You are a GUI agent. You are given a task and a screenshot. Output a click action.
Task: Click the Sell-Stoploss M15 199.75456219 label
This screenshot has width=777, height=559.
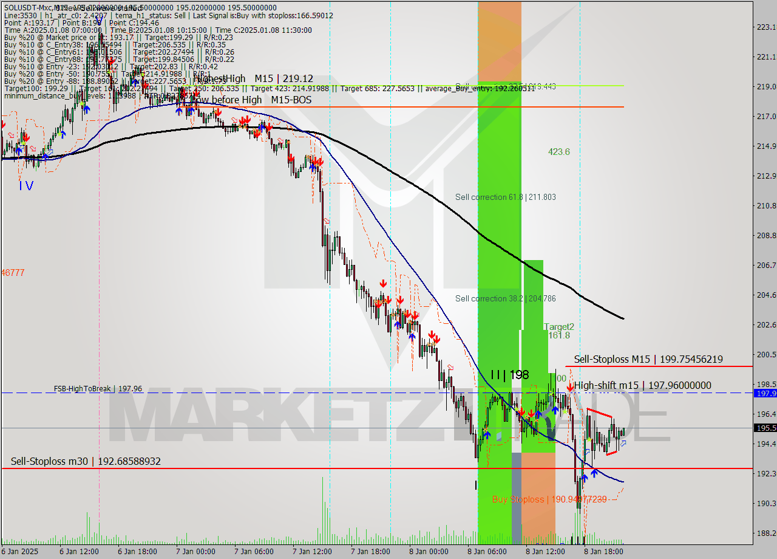648,359
